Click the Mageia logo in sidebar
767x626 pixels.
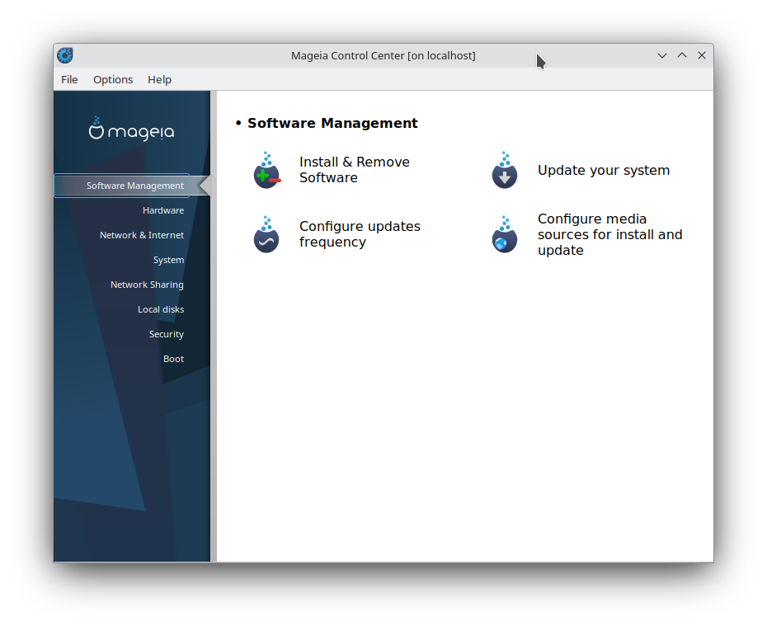(132, 129)
